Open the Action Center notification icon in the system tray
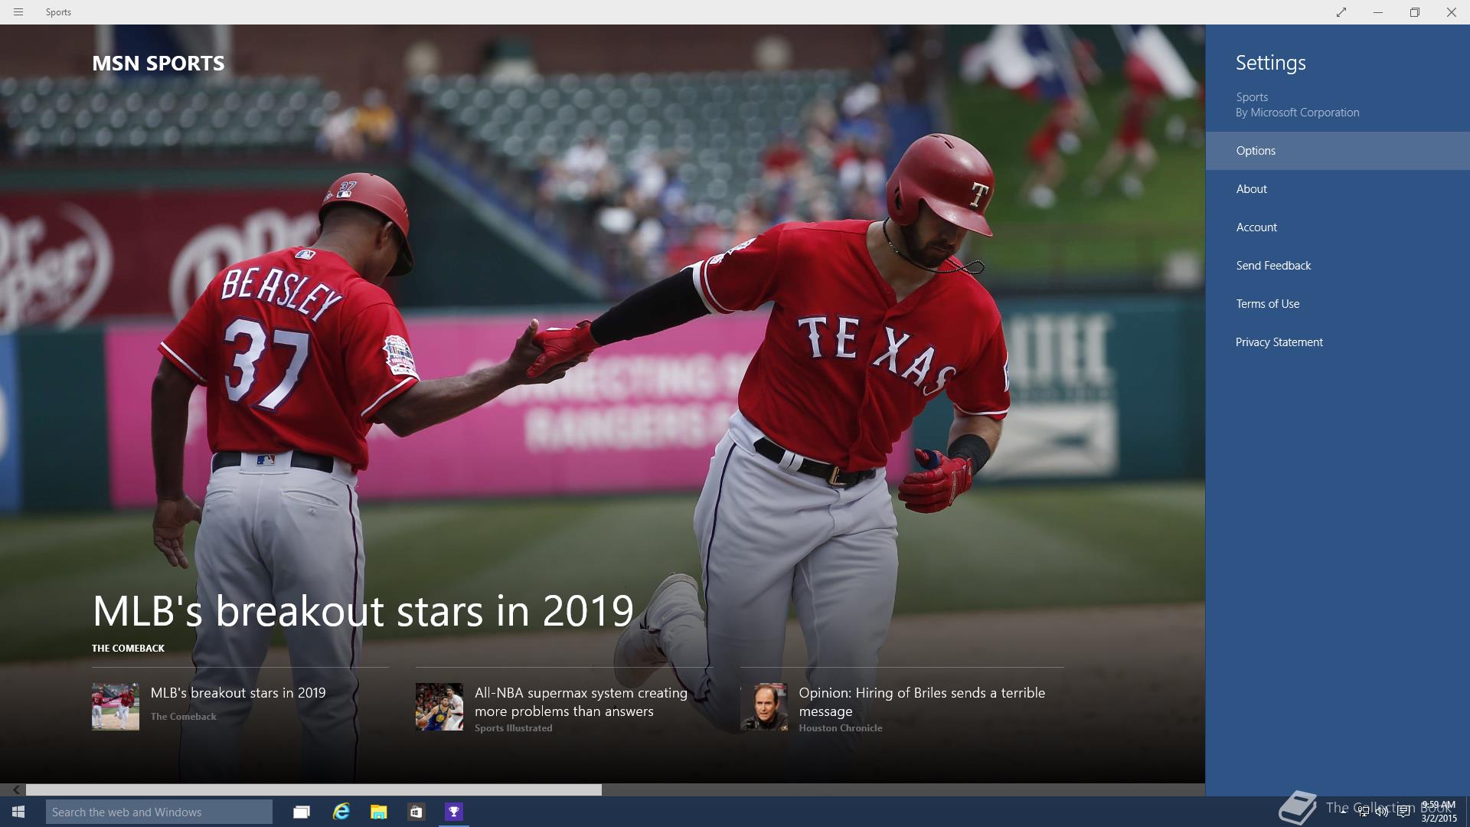 (x=1403, y=812)
